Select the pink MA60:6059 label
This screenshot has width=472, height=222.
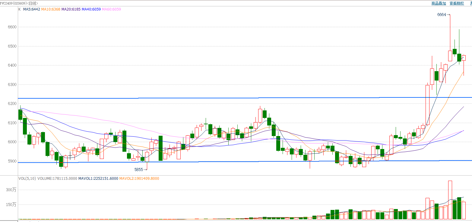point(111,9)
